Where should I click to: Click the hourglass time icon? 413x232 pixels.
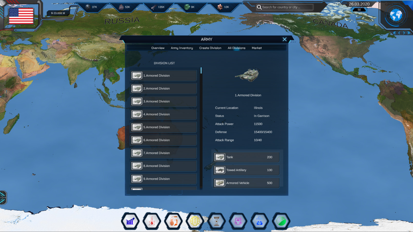217,221
